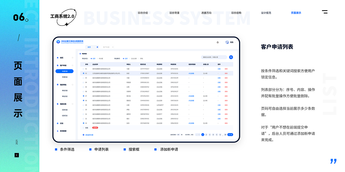Open 任务历史 in the sidebar
The width and height of the screenshot is (345, 172).
coord(65,116)
